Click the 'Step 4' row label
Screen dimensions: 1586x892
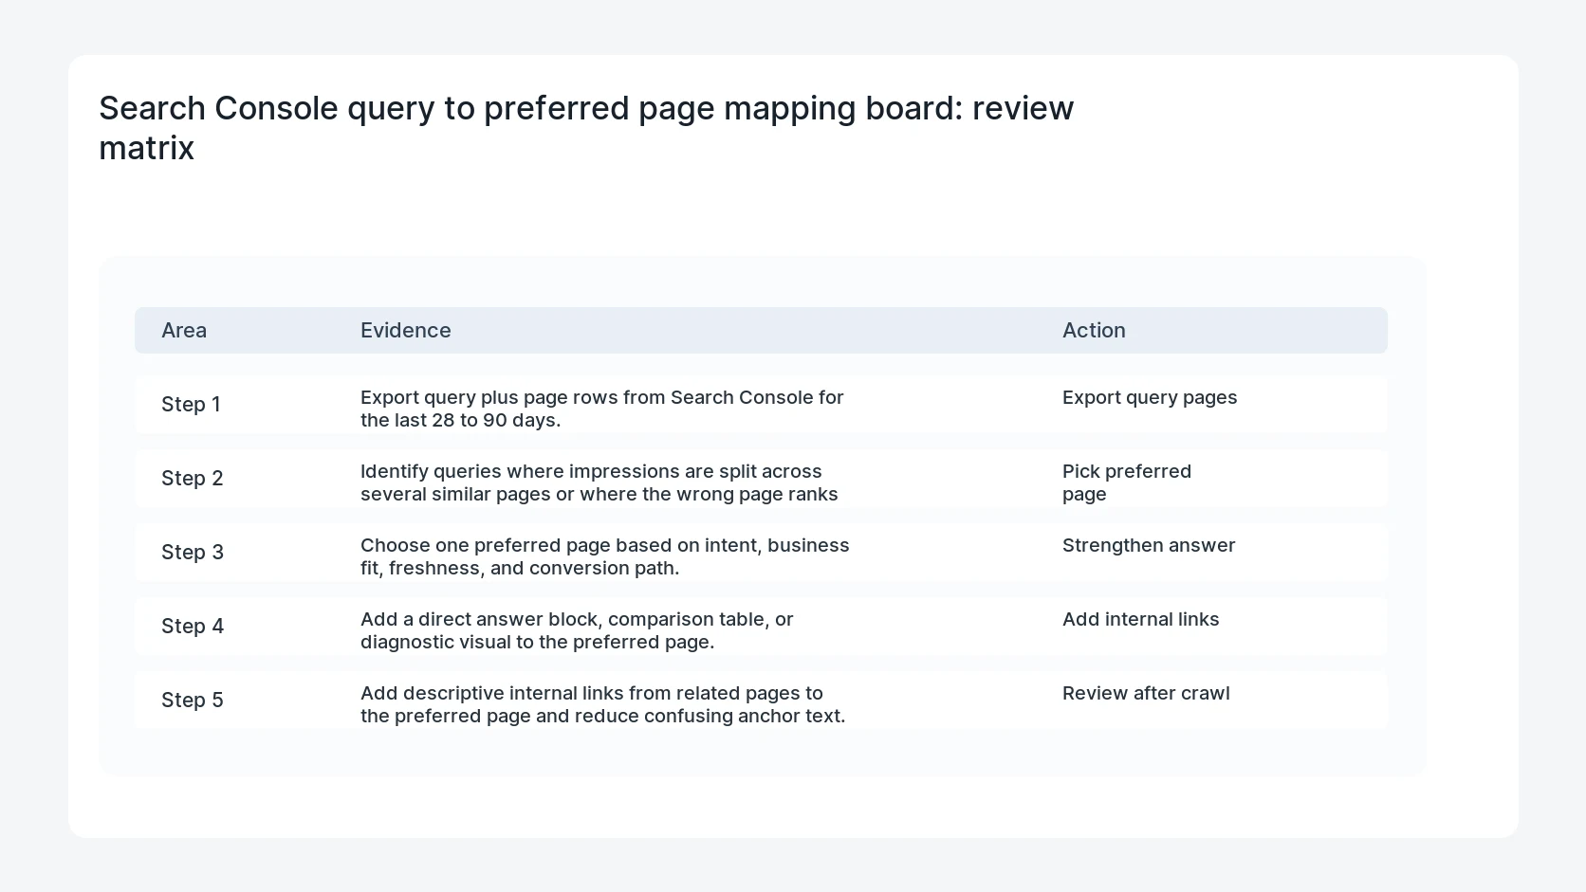point(193,626)
